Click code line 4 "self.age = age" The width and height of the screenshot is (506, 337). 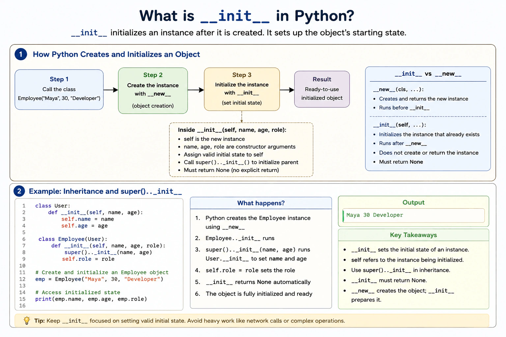pos(84,226)
